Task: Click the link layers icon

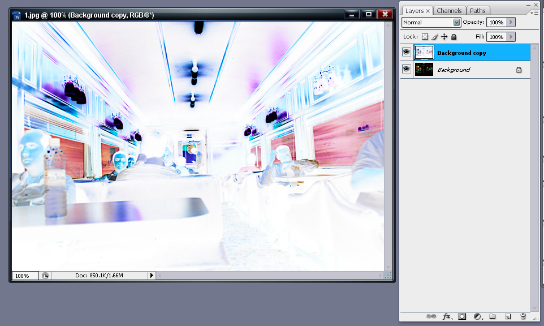Action: (x=431, y=316)
